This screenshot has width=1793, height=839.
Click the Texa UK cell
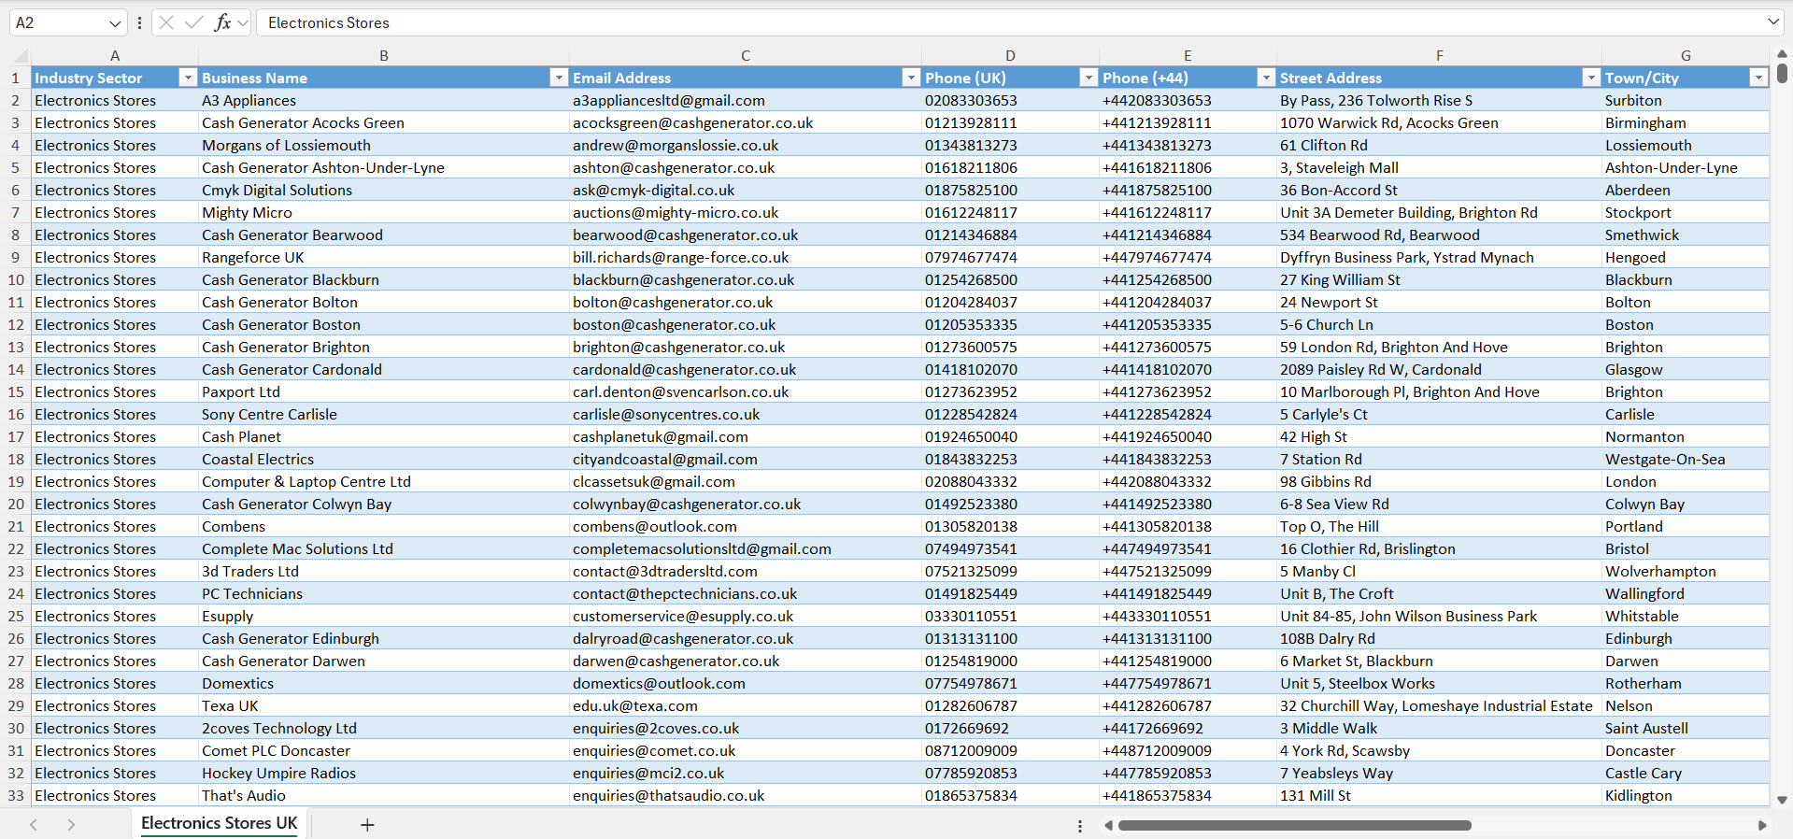pyautogui.click(x=384, y=705)
